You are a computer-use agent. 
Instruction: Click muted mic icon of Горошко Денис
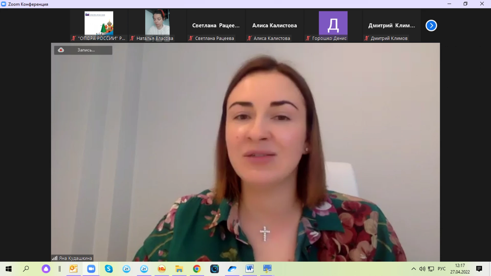pyautogui.click(x=308, y=38)
